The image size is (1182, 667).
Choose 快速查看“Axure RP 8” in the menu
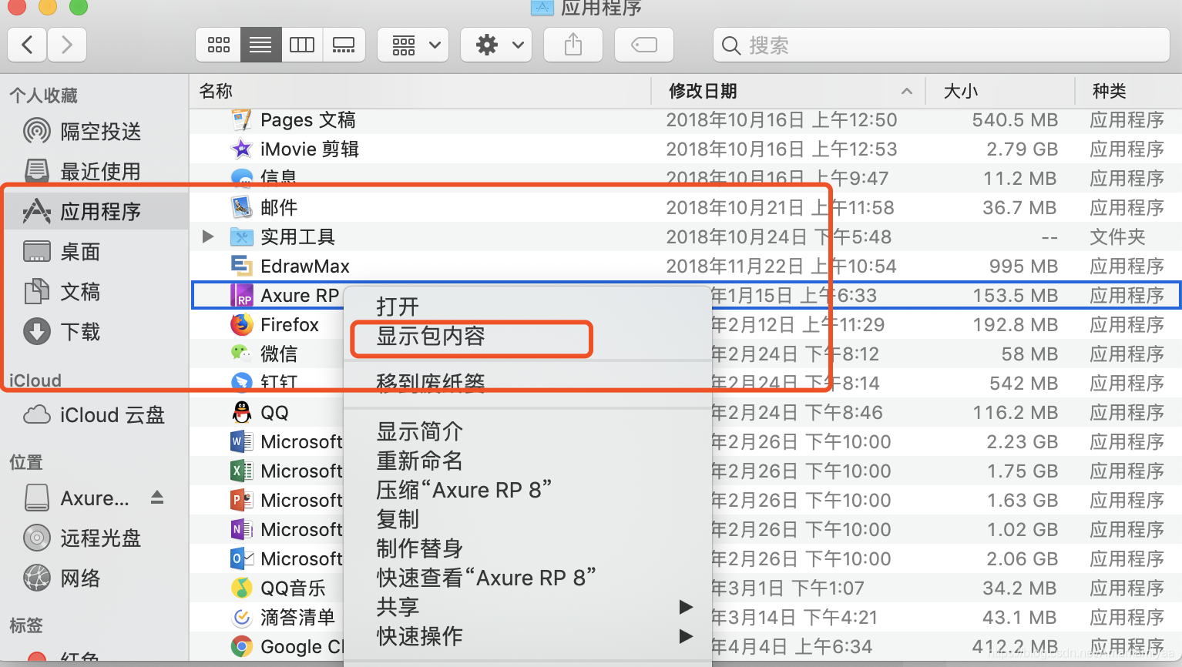528,578
